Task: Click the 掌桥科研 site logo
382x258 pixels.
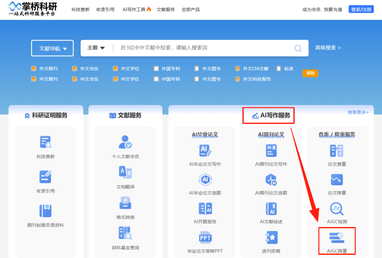Action: 33,9
